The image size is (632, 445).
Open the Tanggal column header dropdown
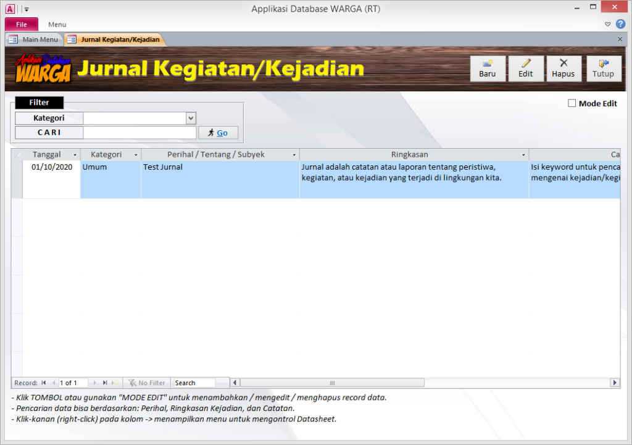click(x=75, y=155)
